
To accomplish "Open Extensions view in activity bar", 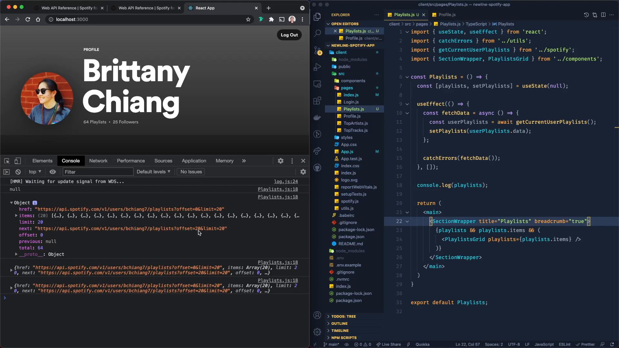I will 317,101.
